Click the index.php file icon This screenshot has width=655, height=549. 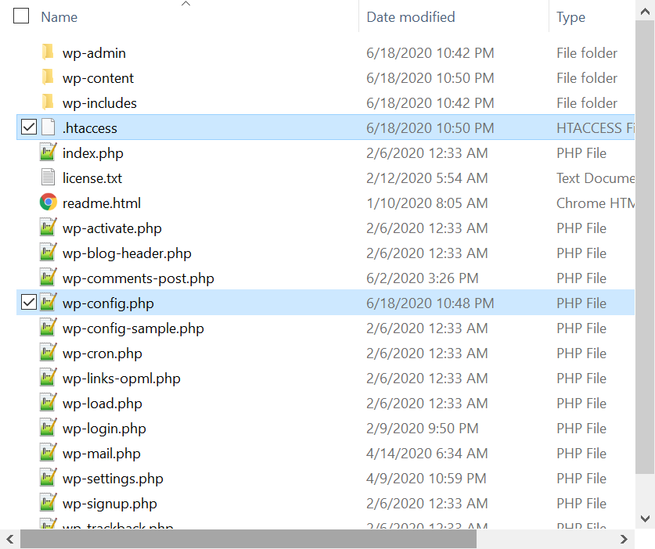48,152
